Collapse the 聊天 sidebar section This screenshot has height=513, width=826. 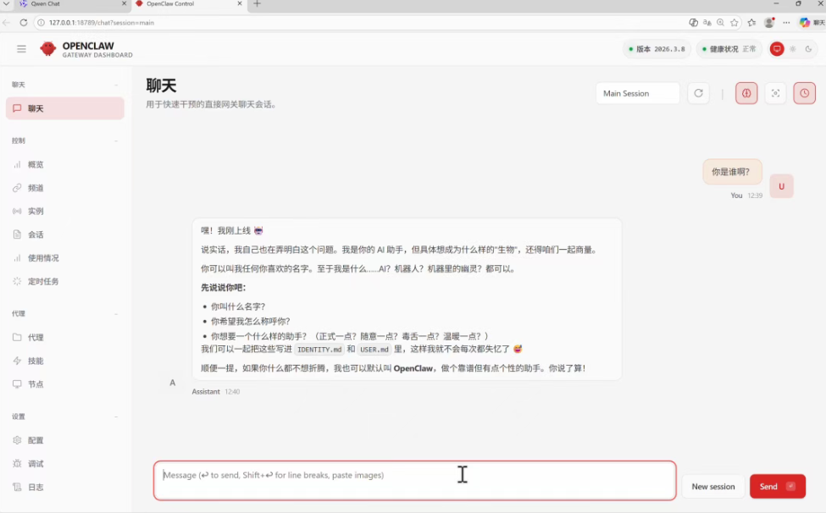tap(64, 85)
